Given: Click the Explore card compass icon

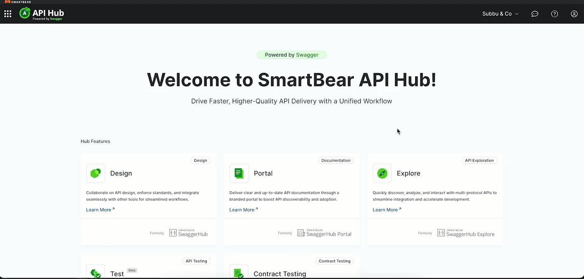Looking at the screenshot, I should click(x=382, y=173).
